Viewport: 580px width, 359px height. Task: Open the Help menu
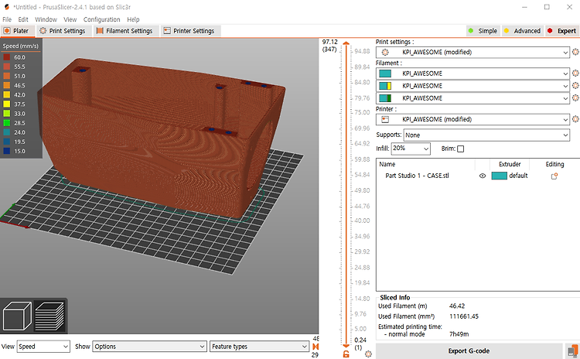tap(133, 19)
